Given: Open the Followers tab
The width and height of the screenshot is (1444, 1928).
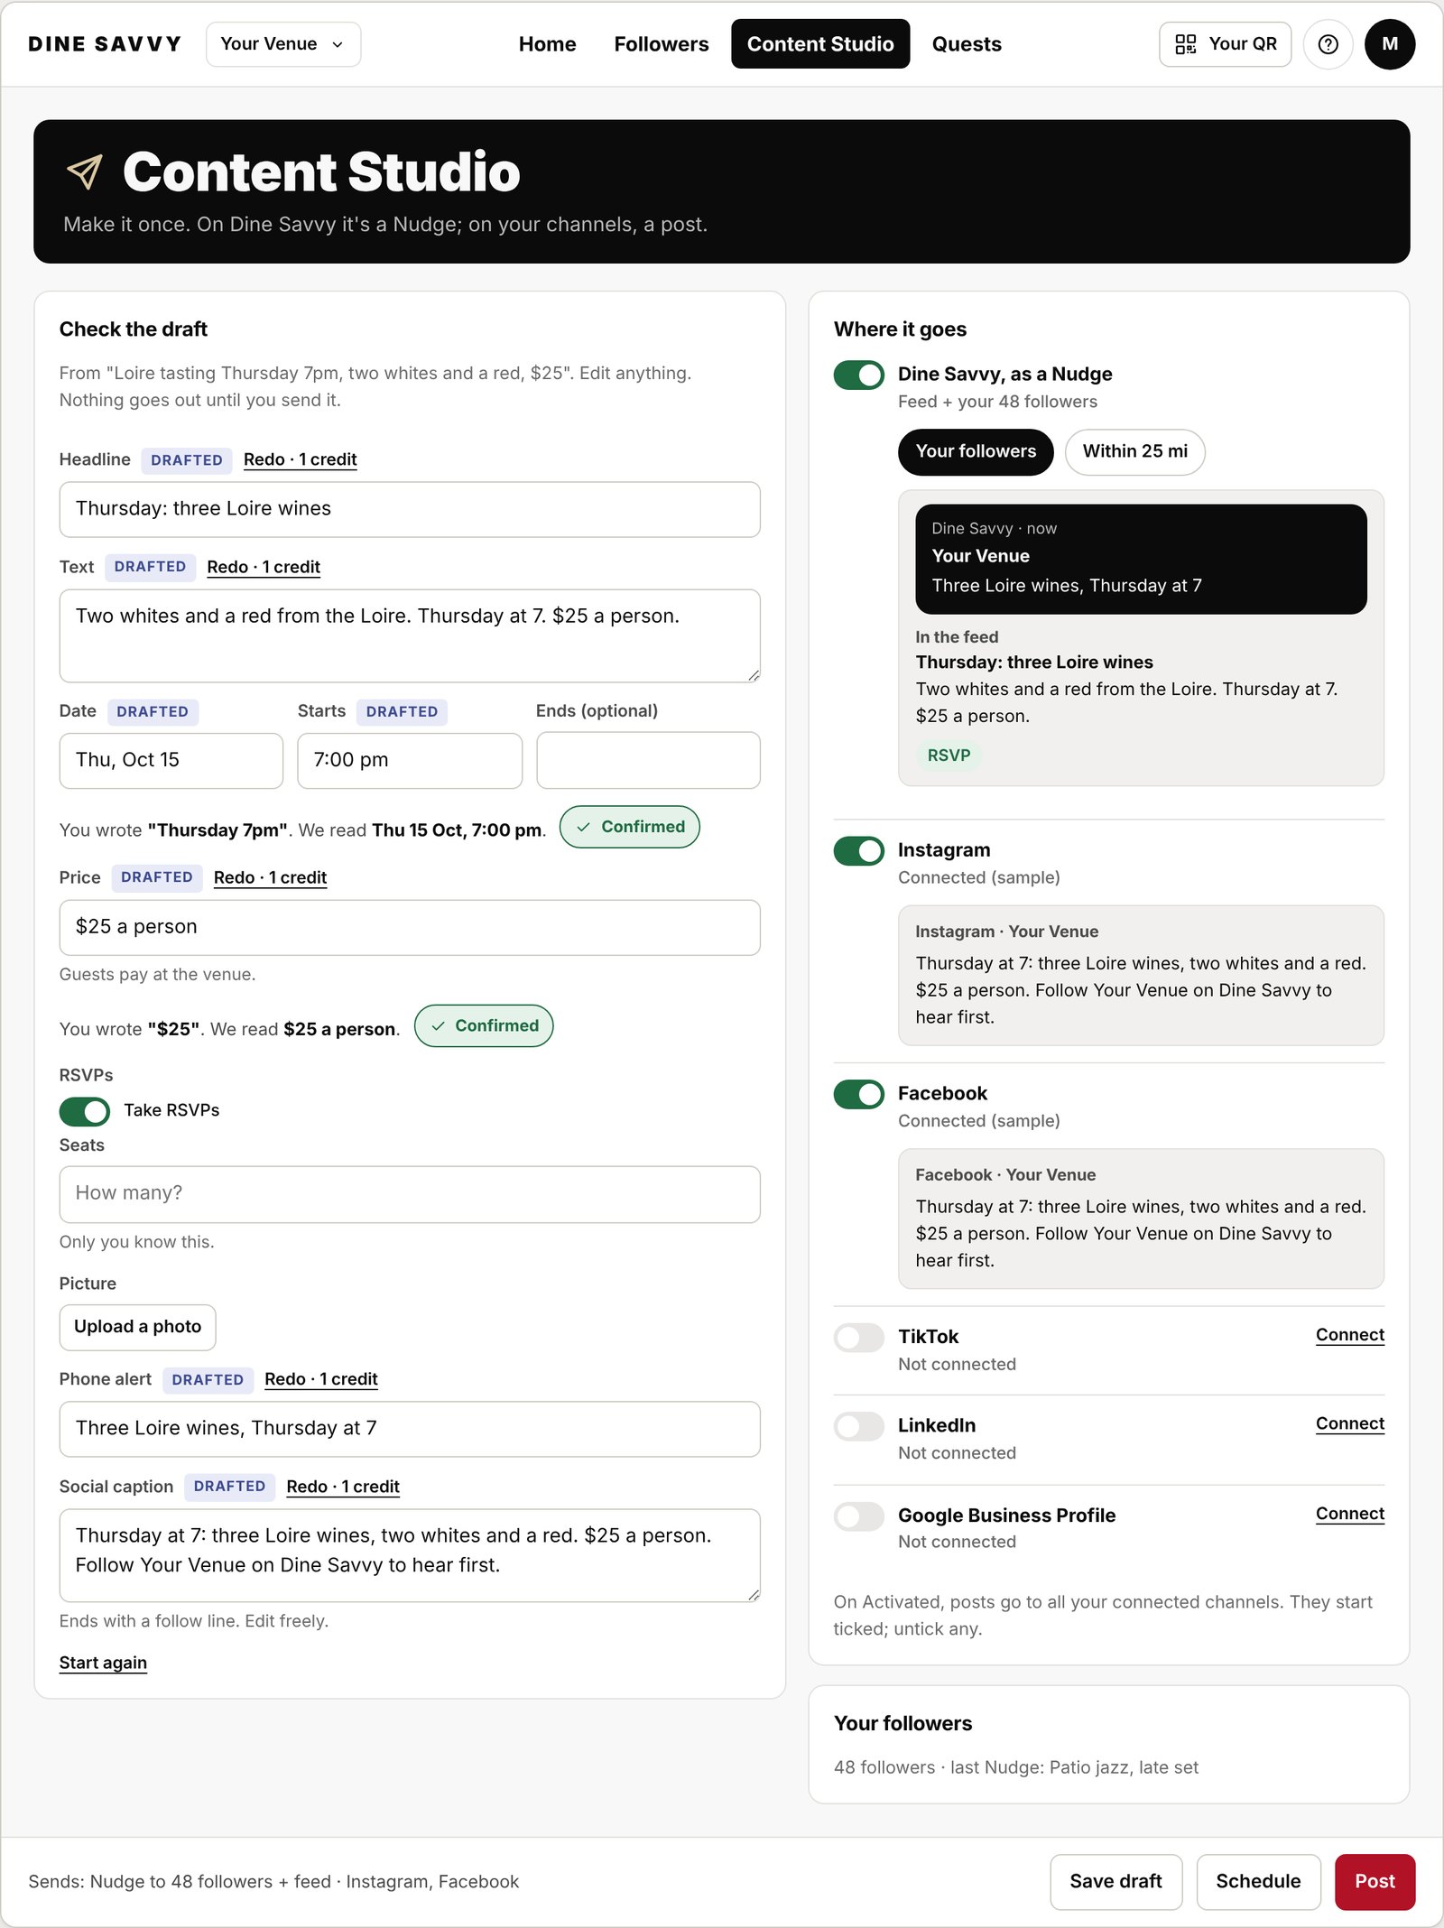Looking at the screenshot, I should click(x=662, y=44).
